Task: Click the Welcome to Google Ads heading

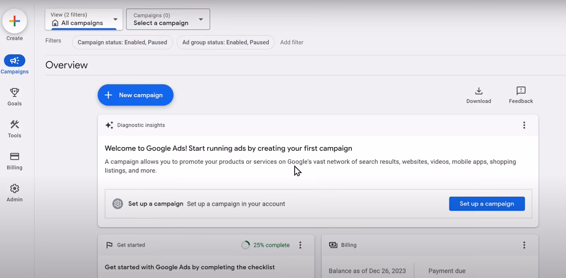Action: coord(229,148)
